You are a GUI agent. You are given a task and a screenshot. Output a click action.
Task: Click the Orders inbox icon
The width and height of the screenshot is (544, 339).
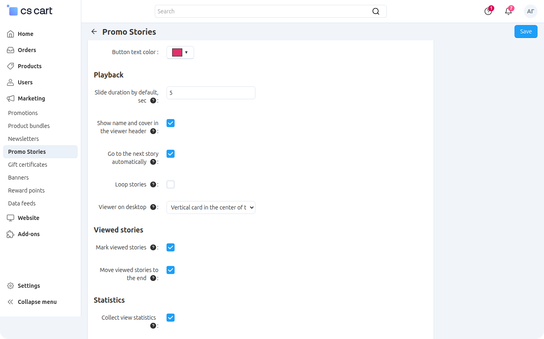[11, 50]
